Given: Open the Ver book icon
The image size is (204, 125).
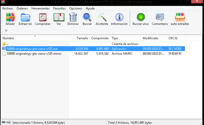Looking at the screenshot, I should (x=59, y=17).
